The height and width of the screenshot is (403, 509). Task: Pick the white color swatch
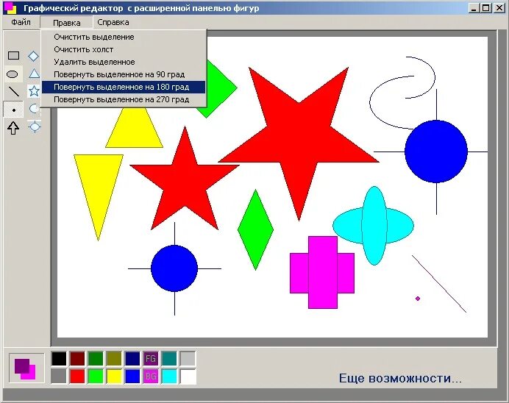pos(188,377)
